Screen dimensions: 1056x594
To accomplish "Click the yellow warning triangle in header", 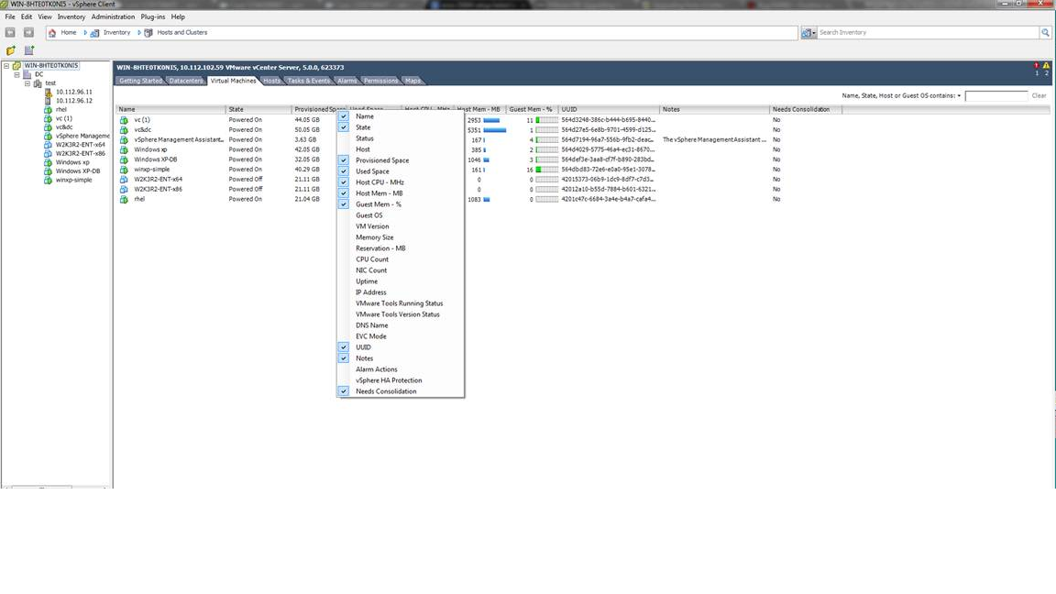I will (x=1046, y=65).
